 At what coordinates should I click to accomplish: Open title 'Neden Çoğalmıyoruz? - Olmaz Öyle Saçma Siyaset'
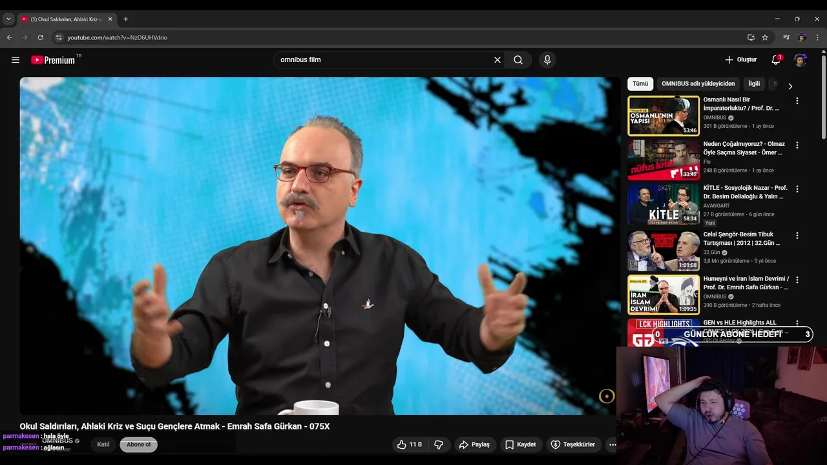(x=744, y=149)
